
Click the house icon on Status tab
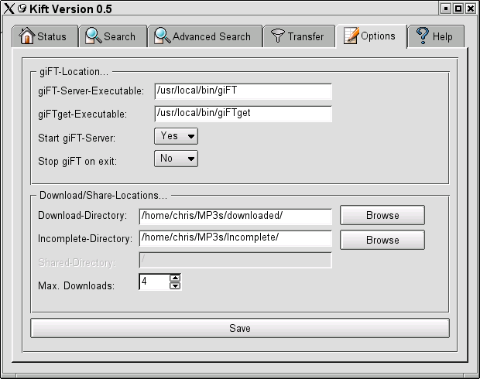[27, 36]
